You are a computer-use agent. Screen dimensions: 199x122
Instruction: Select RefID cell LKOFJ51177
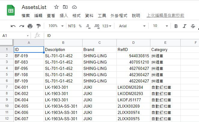coord(133,100)
